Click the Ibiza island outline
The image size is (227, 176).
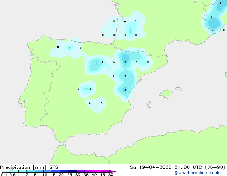[x=148, y=103]
